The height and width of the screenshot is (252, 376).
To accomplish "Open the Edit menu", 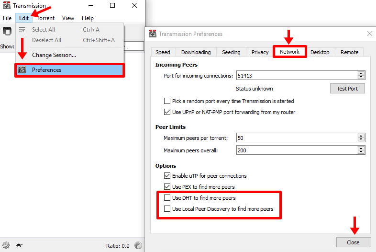I will (24, 18).
